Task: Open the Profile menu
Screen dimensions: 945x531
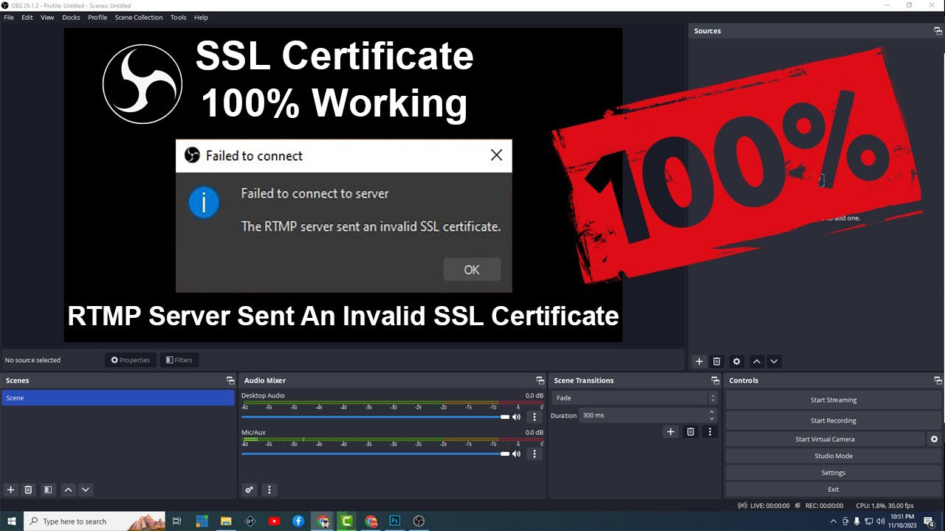Action: point(97,18)
